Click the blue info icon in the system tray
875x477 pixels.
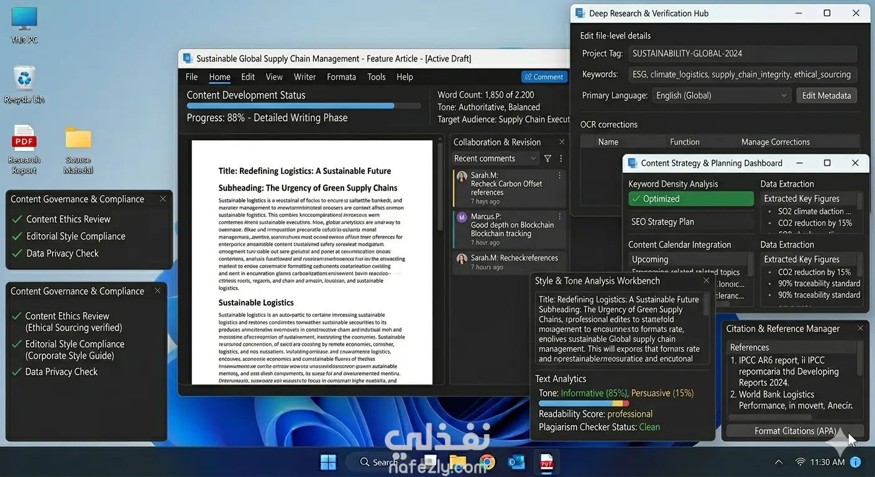tap(856, 462)
